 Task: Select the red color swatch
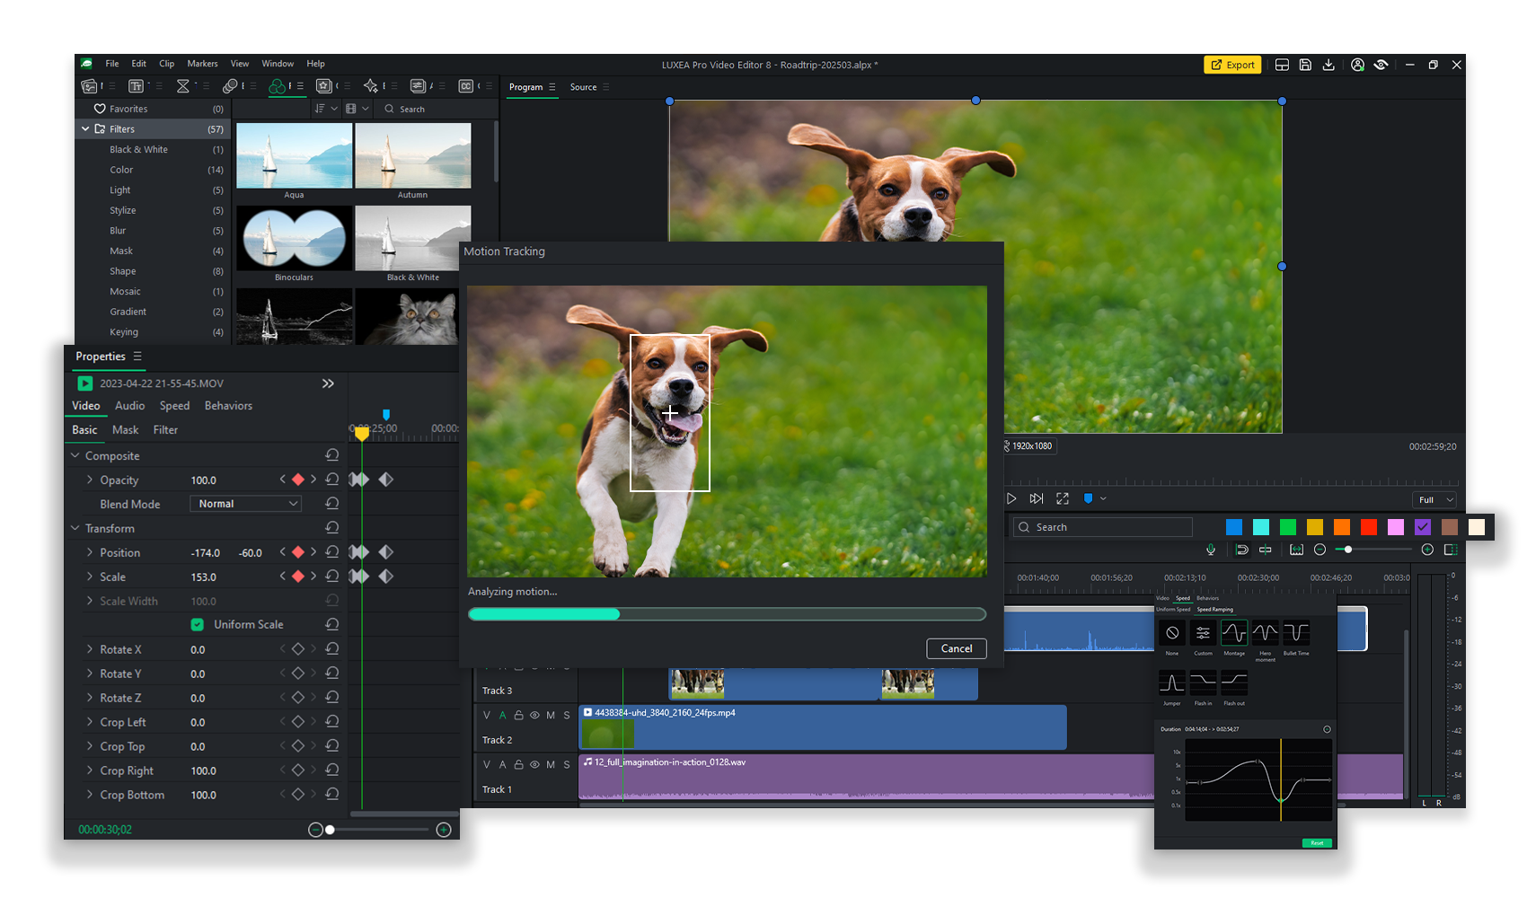click(x=1369, y=527)
